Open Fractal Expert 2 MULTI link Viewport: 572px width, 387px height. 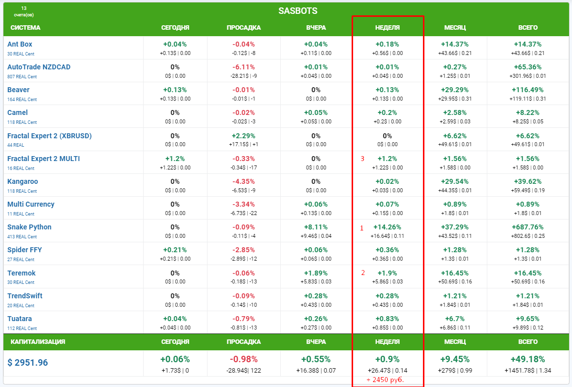(x=44, y=159)
